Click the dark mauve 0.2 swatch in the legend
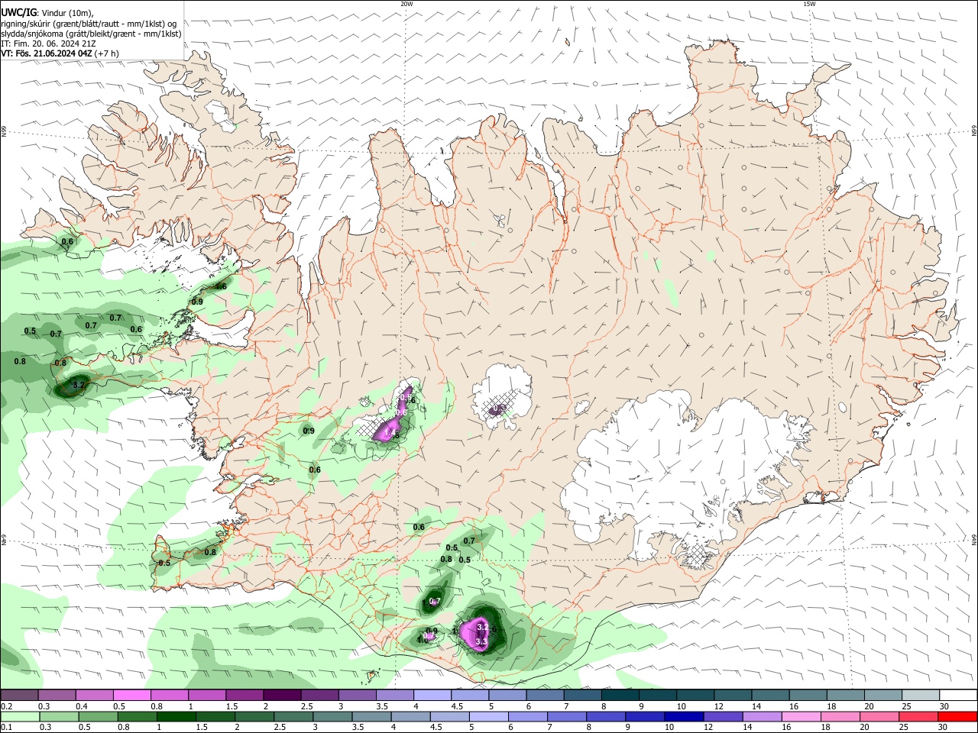The image size is (978, 733). 19,695
